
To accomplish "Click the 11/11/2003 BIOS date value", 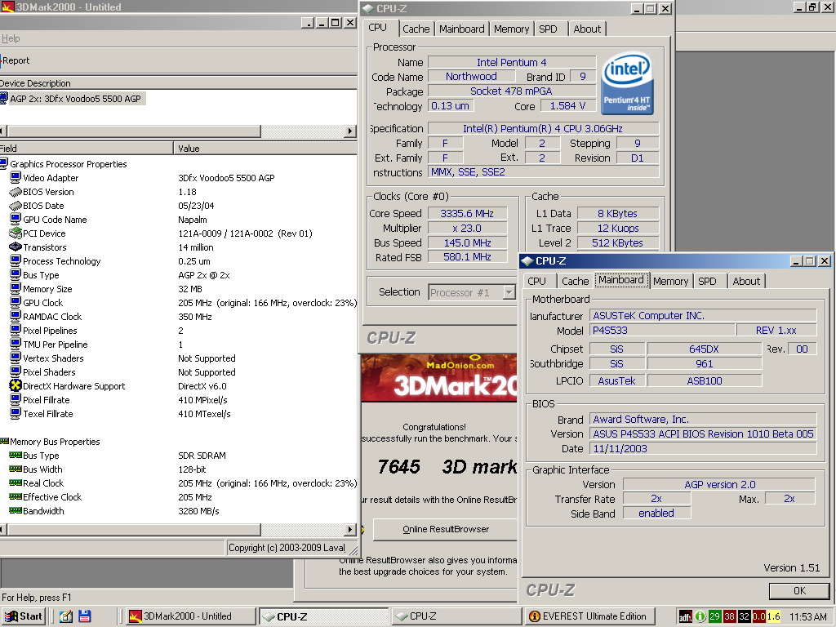I will (x=703, y=448).
